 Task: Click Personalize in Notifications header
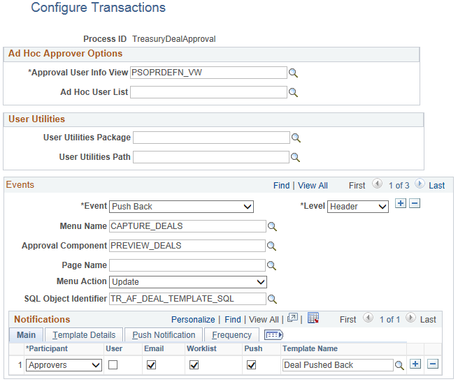click(193, 320)
